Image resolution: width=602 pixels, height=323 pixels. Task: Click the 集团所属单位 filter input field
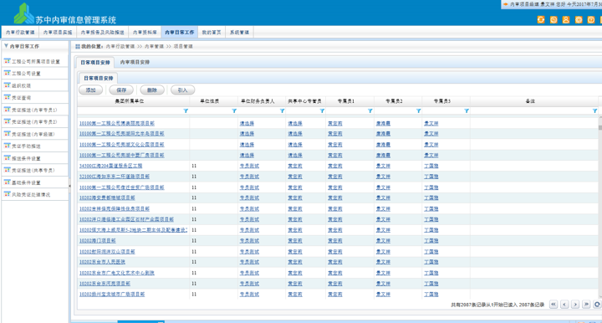(130, 110)
